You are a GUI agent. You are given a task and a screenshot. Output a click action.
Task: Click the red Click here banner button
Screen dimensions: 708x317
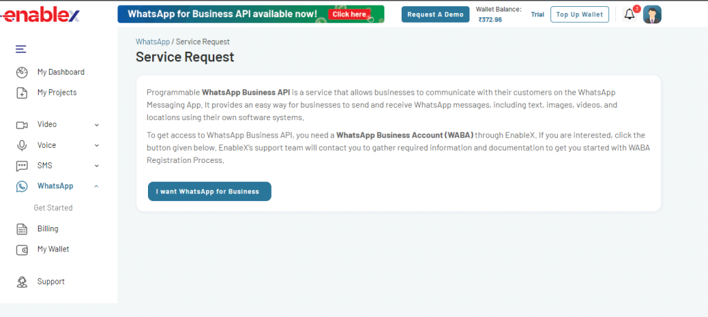pyautogui.click(x=349, y=15)
